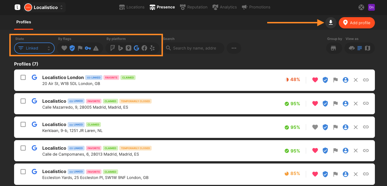Click X icon on Calle Mazarredo row
387x186 pixels.
click(x=356, y=104)
